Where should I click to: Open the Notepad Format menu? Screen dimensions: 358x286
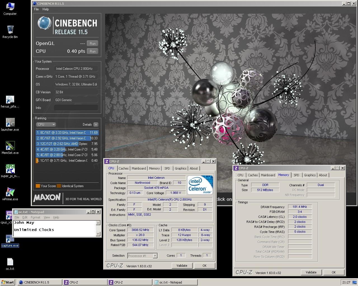tap(36, 217)
